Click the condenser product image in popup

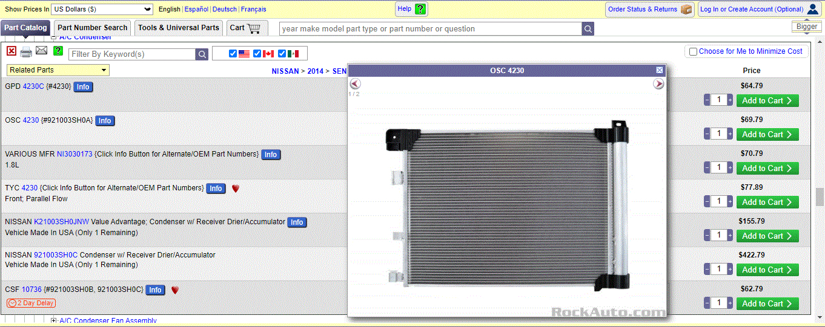pos(508,206)
